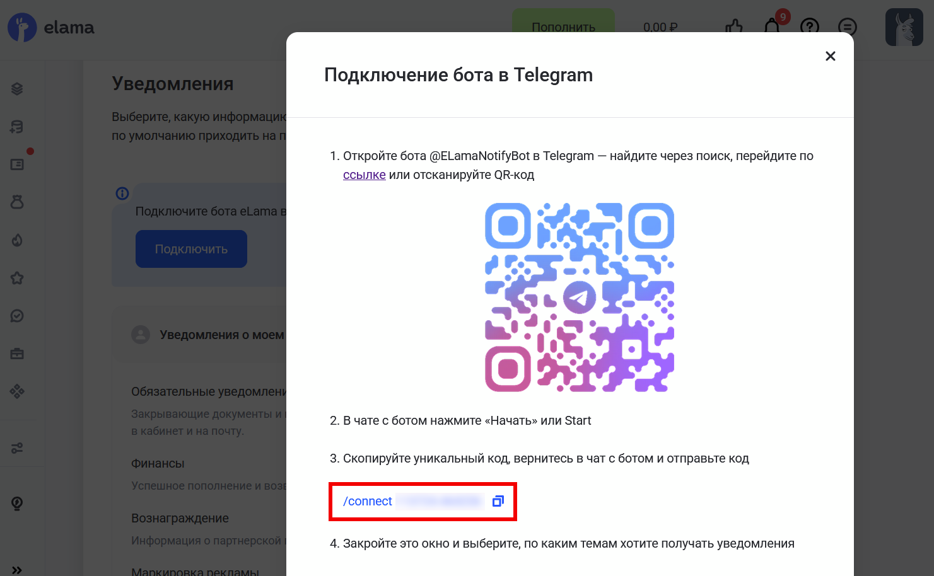
Task: Open the notifications bell with 9 alerts
Action: 772,27
